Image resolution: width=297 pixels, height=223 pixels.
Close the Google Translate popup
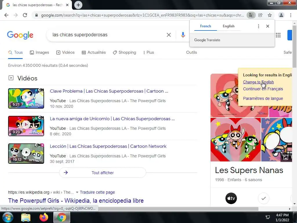(x=268, y=26)
